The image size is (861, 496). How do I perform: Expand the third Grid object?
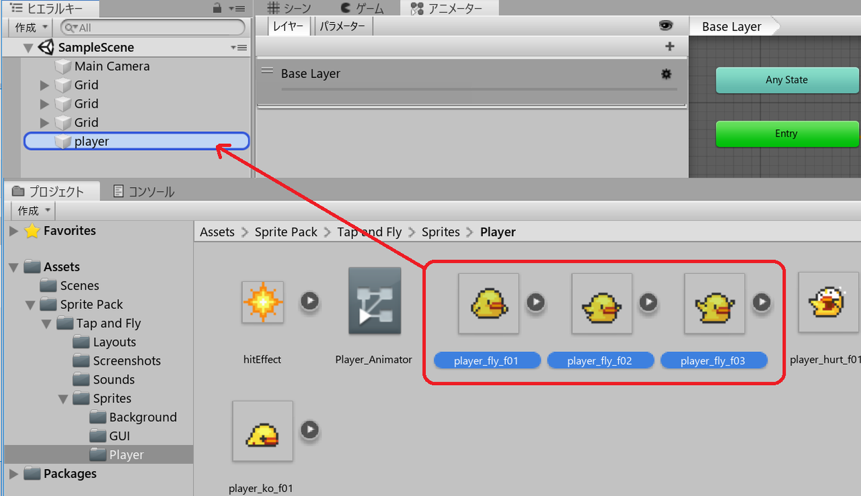tap(44, 123)
